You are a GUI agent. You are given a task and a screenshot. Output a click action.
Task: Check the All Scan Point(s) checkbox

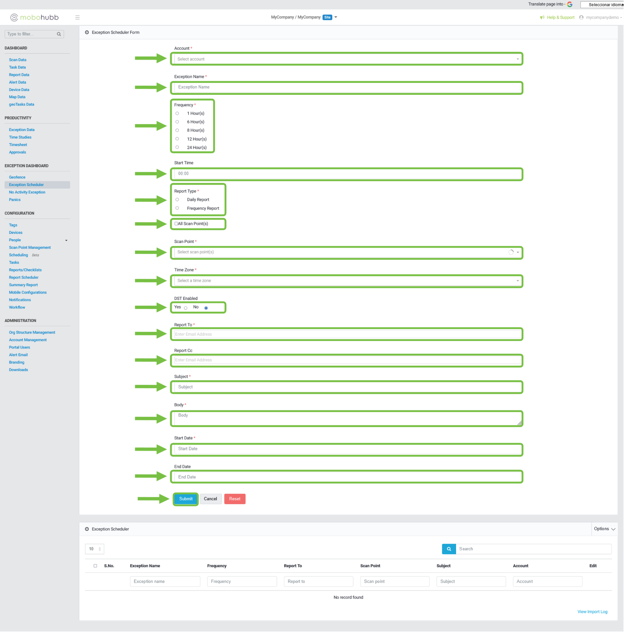point(176,224)
